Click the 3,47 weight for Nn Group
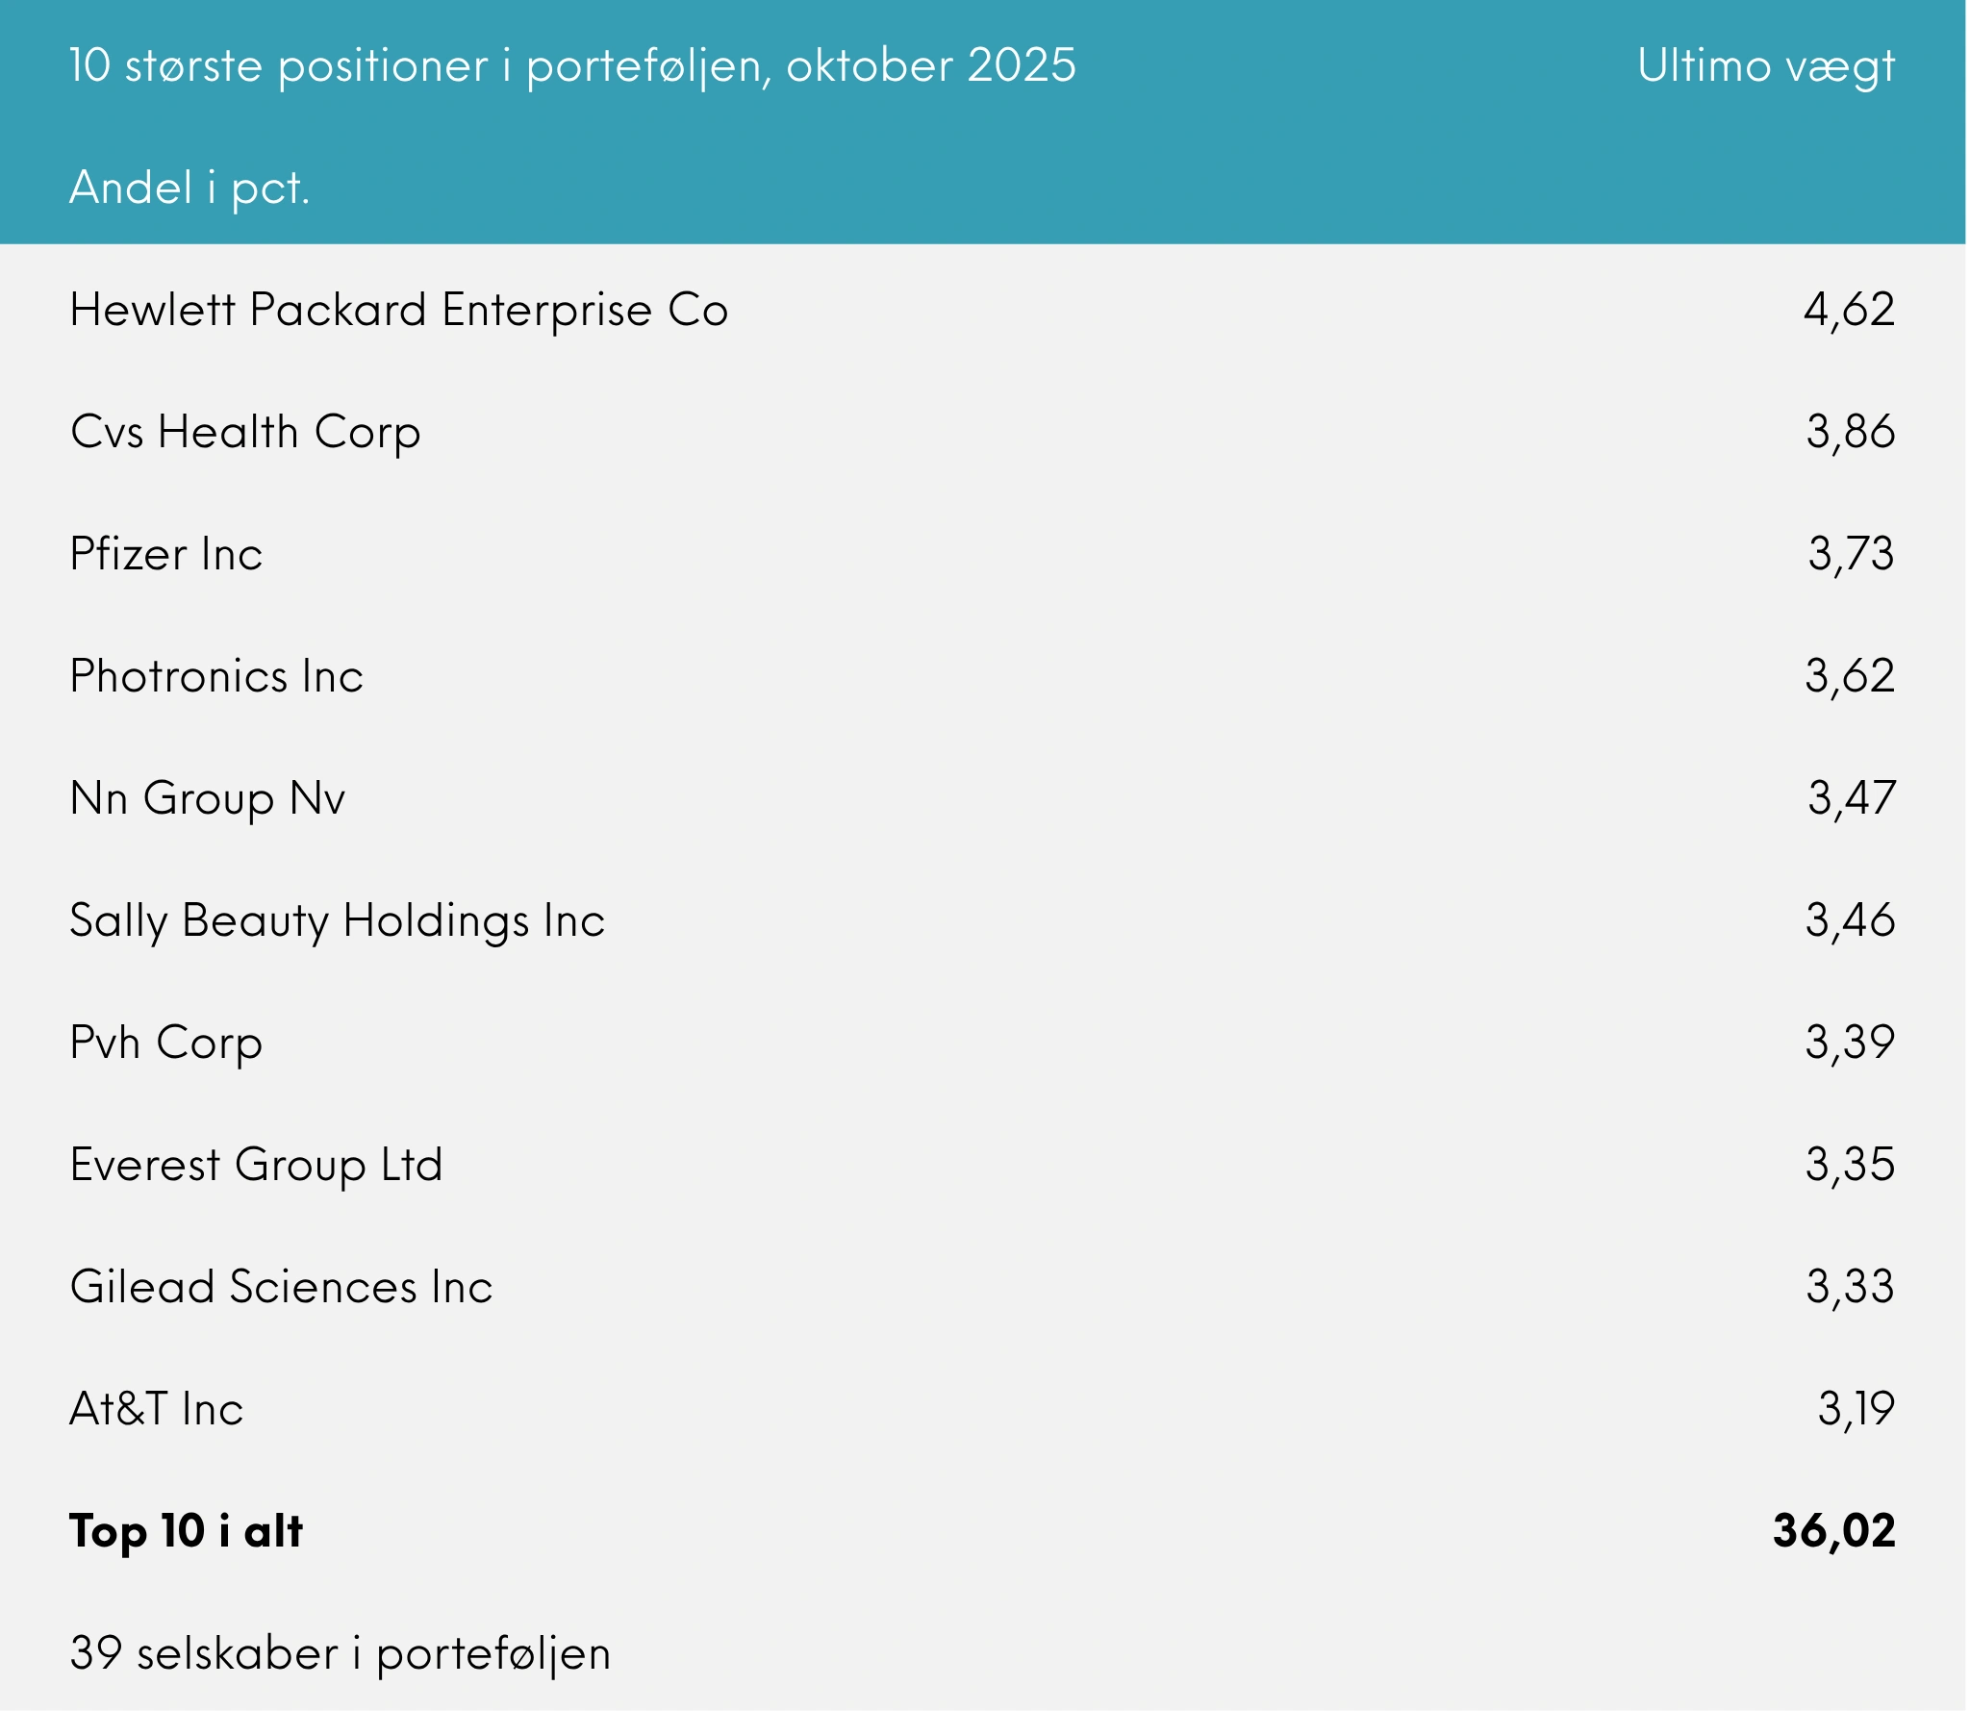This screenshot has height=1711, width=1970. coord(1851,799)
